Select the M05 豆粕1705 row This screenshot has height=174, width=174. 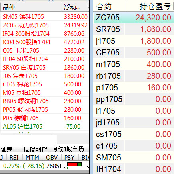(45, 93)
